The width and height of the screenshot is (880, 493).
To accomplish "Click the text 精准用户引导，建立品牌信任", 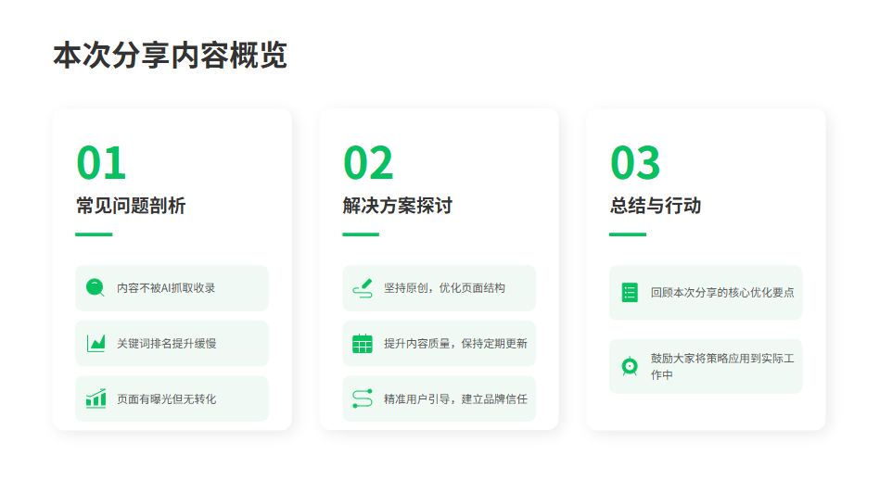I will point(455,398).
